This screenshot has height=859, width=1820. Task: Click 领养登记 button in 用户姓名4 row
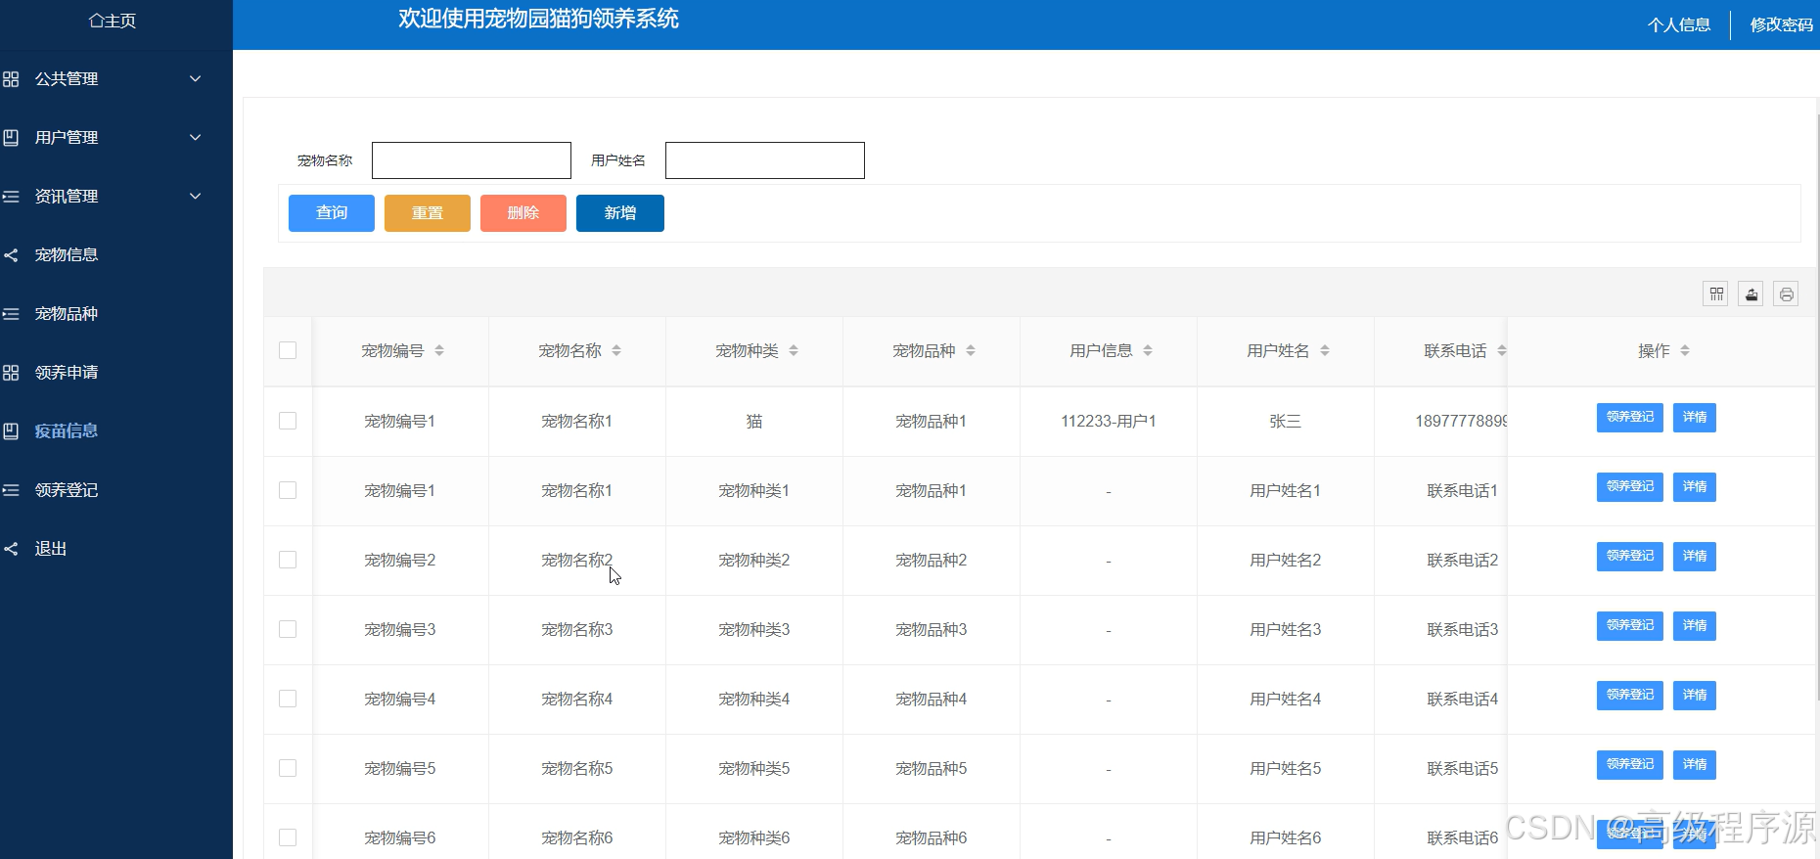pos(1630,696)
